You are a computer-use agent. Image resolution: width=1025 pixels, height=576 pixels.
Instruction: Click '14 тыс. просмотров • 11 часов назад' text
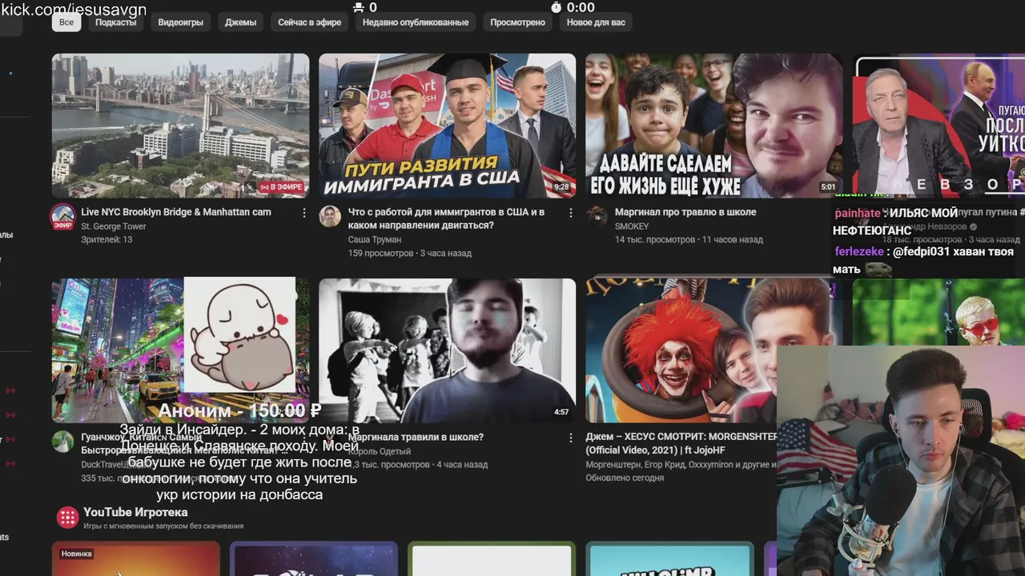coord(689,239)
